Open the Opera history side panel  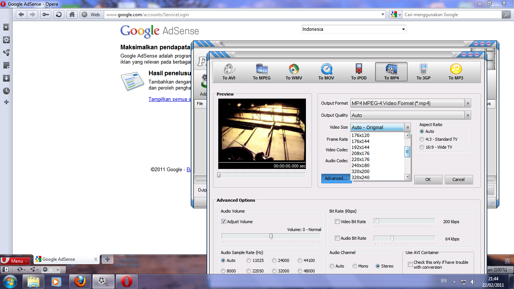(x=6, y=91)
